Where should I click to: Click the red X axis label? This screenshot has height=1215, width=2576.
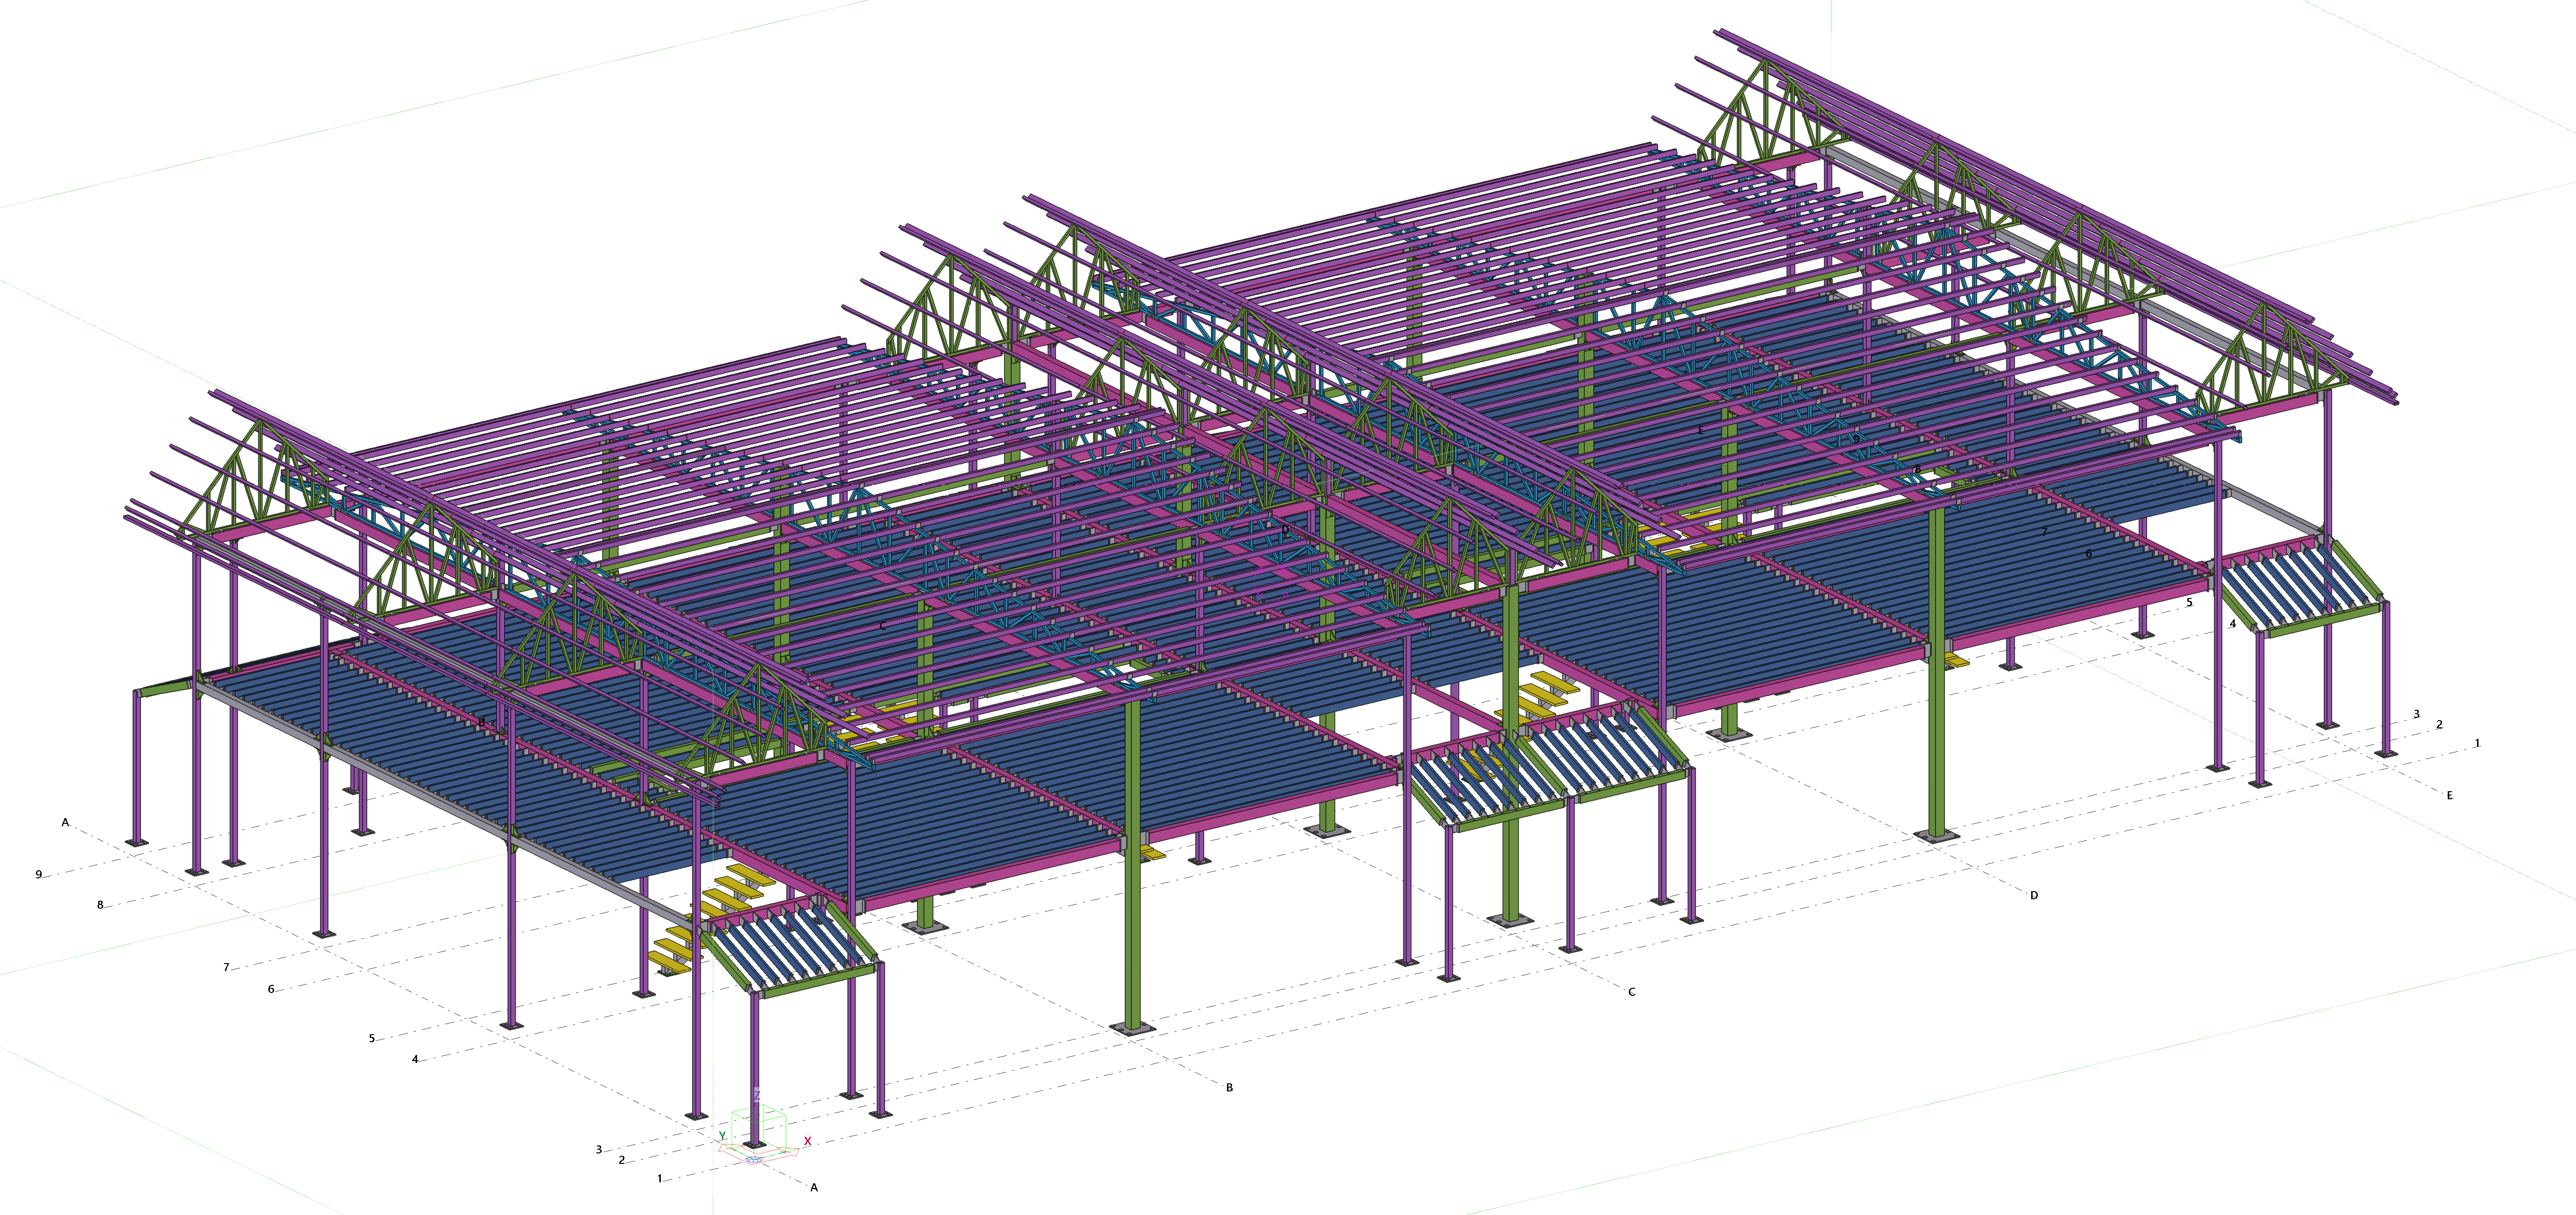point(807,1141)
